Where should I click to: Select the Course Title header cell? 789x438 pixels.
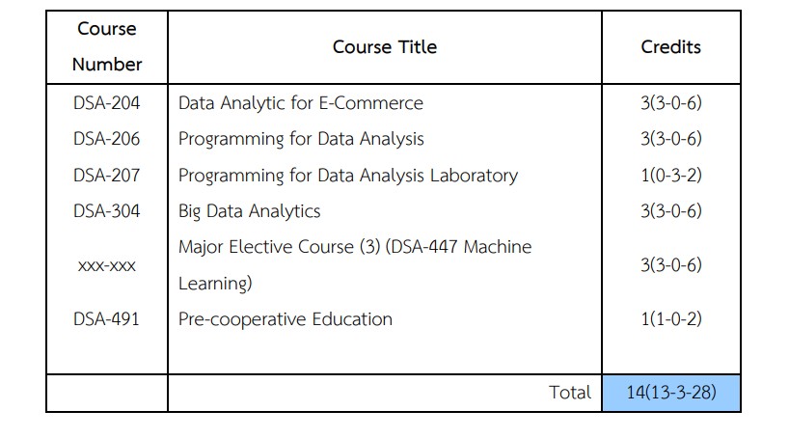384,46
